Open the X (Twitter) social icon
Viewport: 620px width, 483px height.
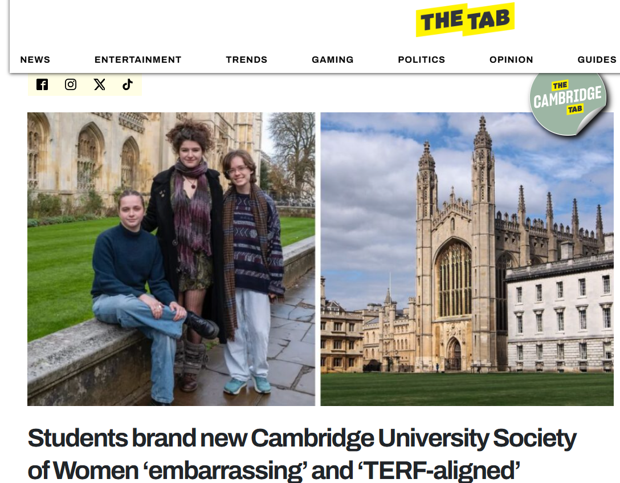(x=99, y=84)
